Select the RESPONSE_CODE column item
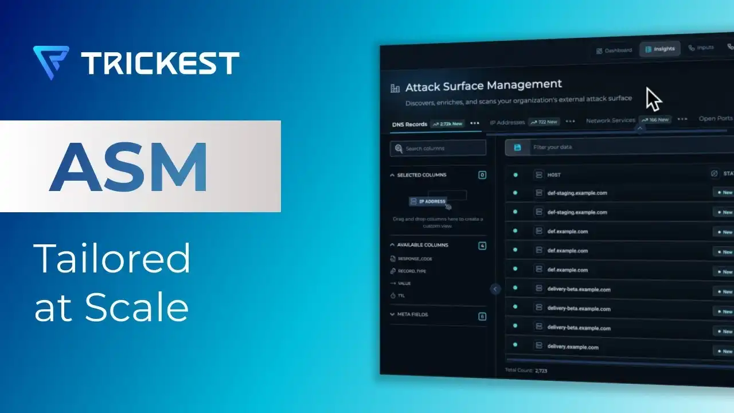The height and width of the screenshot is (413, 734). 411,259
